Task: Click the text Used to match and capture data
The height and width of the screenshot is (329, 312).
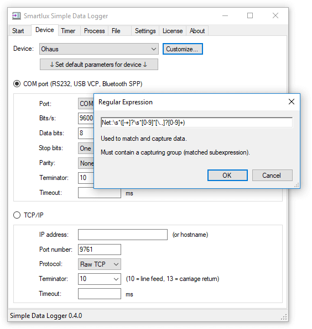Action: tap(144, 139)
